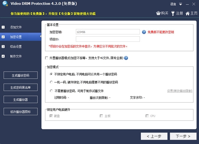The height and width of the screenshot is (144, 199).
Task: Toggle the 主板 checkbox
Action: 101,116
